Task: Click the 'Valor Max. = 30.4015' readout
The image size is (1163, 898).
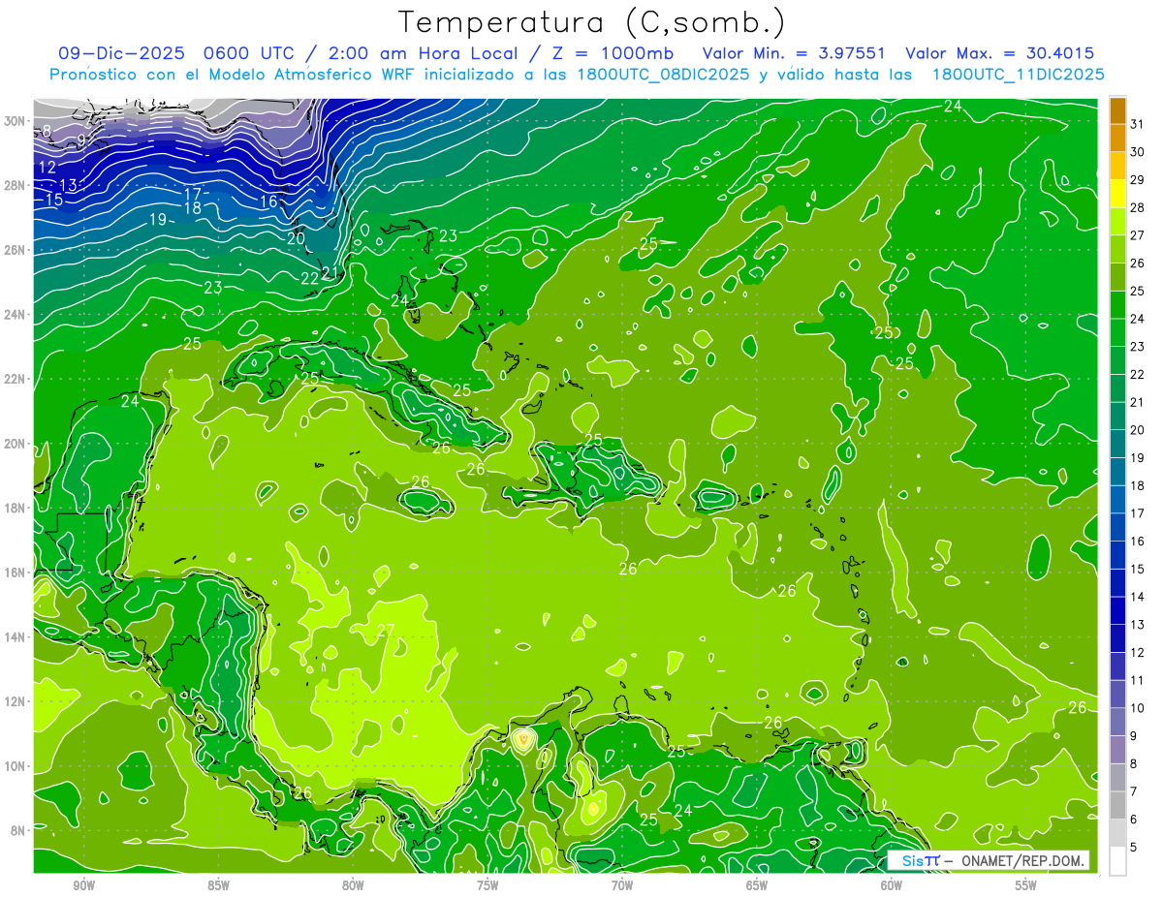Action: (x=1000, y=53)
